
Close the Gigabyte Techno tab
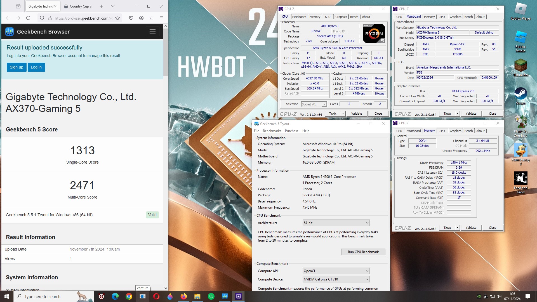pyautogui.click(x=55, y=6)
